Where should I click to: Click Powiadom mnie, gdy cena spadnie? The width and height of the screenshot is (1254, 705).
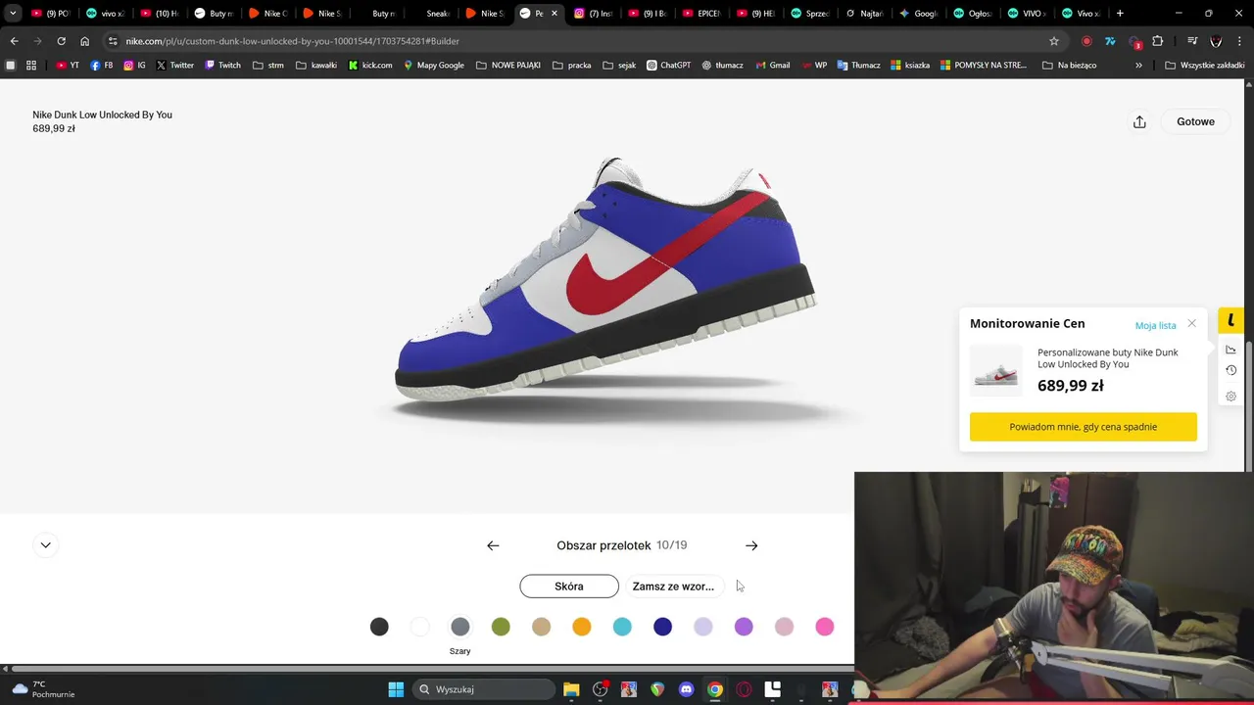(x=1084, y=427)
